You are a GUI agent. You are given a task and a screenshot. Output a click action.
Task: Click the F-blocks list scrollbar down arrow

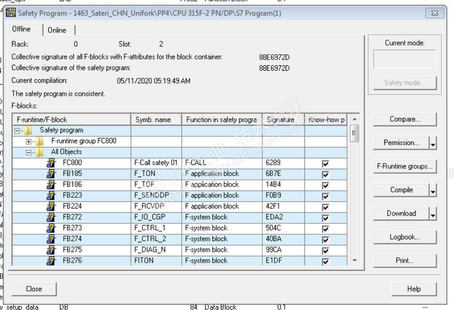click(x=354, y=261)
